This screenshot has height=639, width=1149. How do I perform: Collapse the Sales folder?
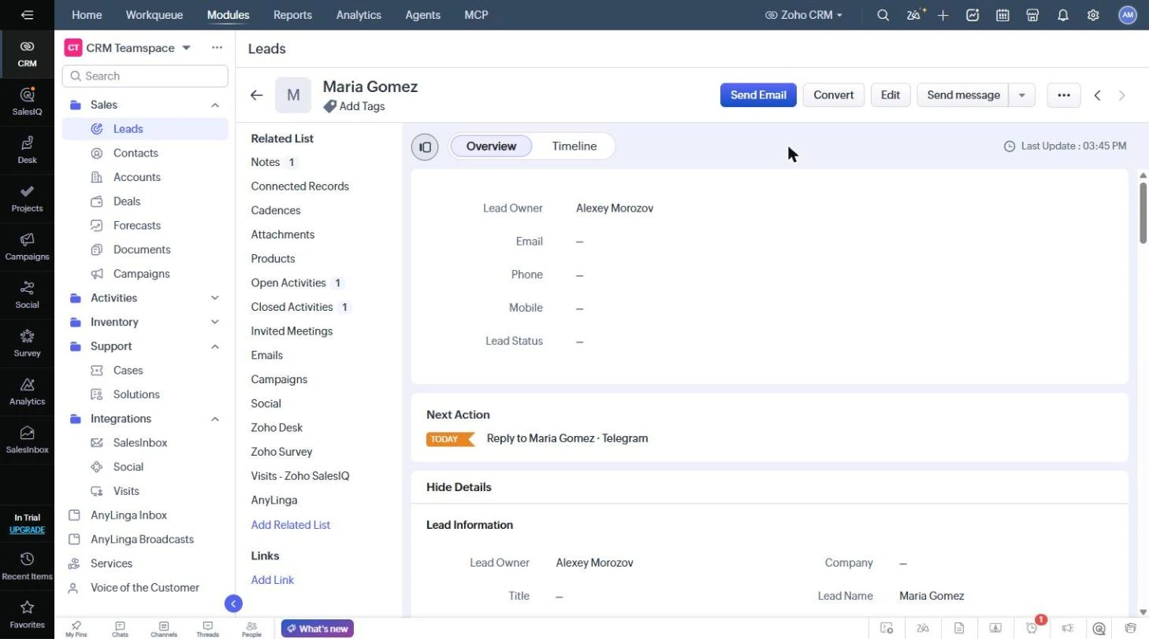(x=215, y=105)
